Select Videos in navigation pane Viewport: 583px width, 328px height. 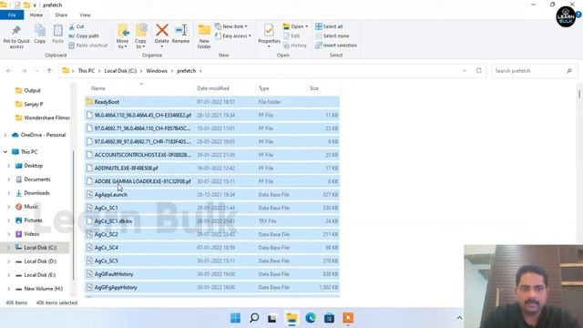pos(32,234)
